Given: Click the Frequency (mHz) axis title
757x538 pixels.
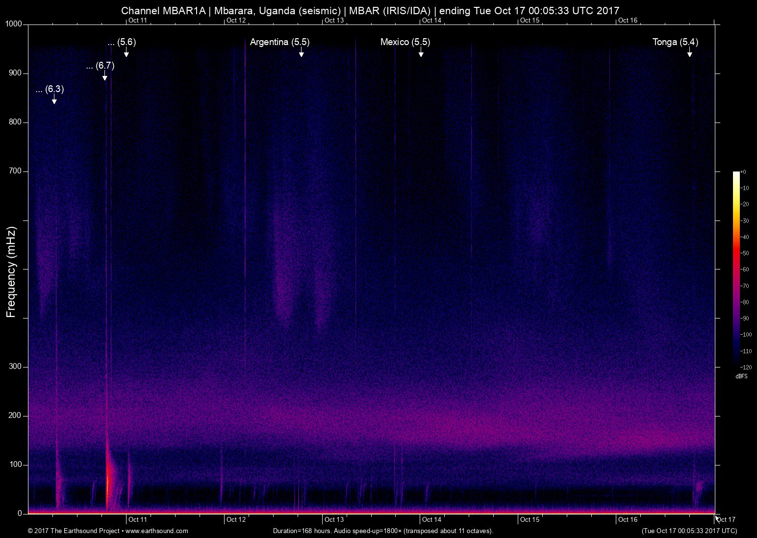Looking at the screenshot, I should (x=11, y=272).
